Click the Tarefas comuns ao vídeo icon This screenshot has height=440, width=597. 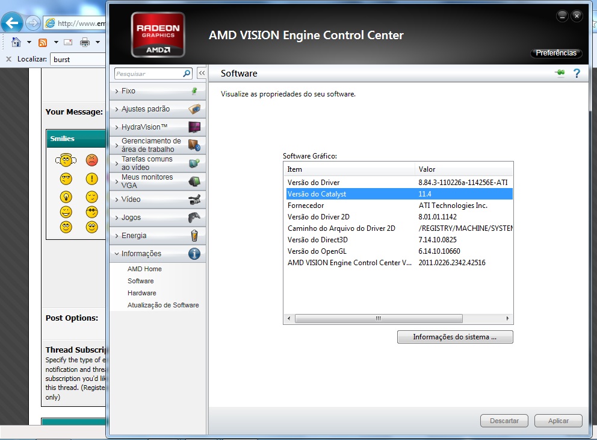tap(194, 163)
